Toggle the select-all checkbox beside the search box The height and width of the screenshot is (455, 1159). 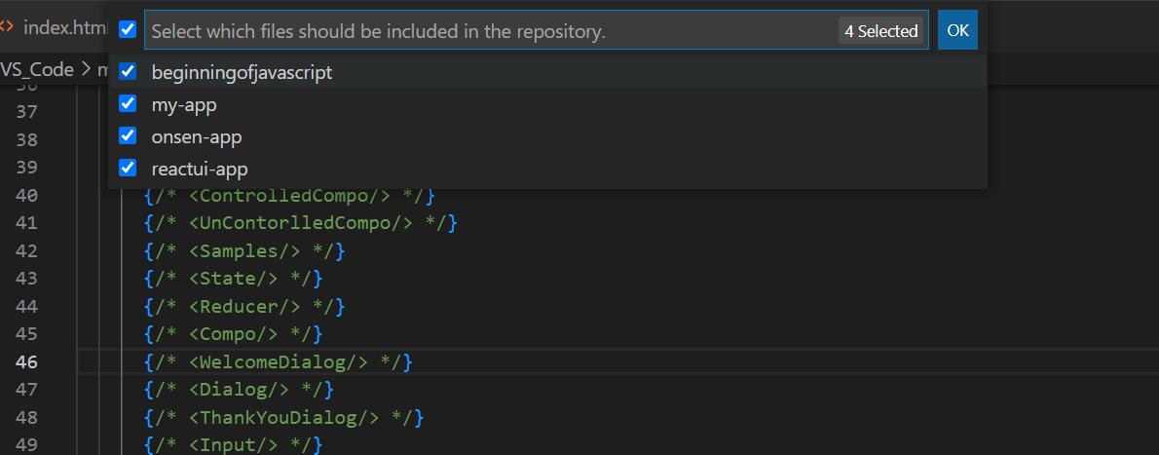(x=128, y=30)
